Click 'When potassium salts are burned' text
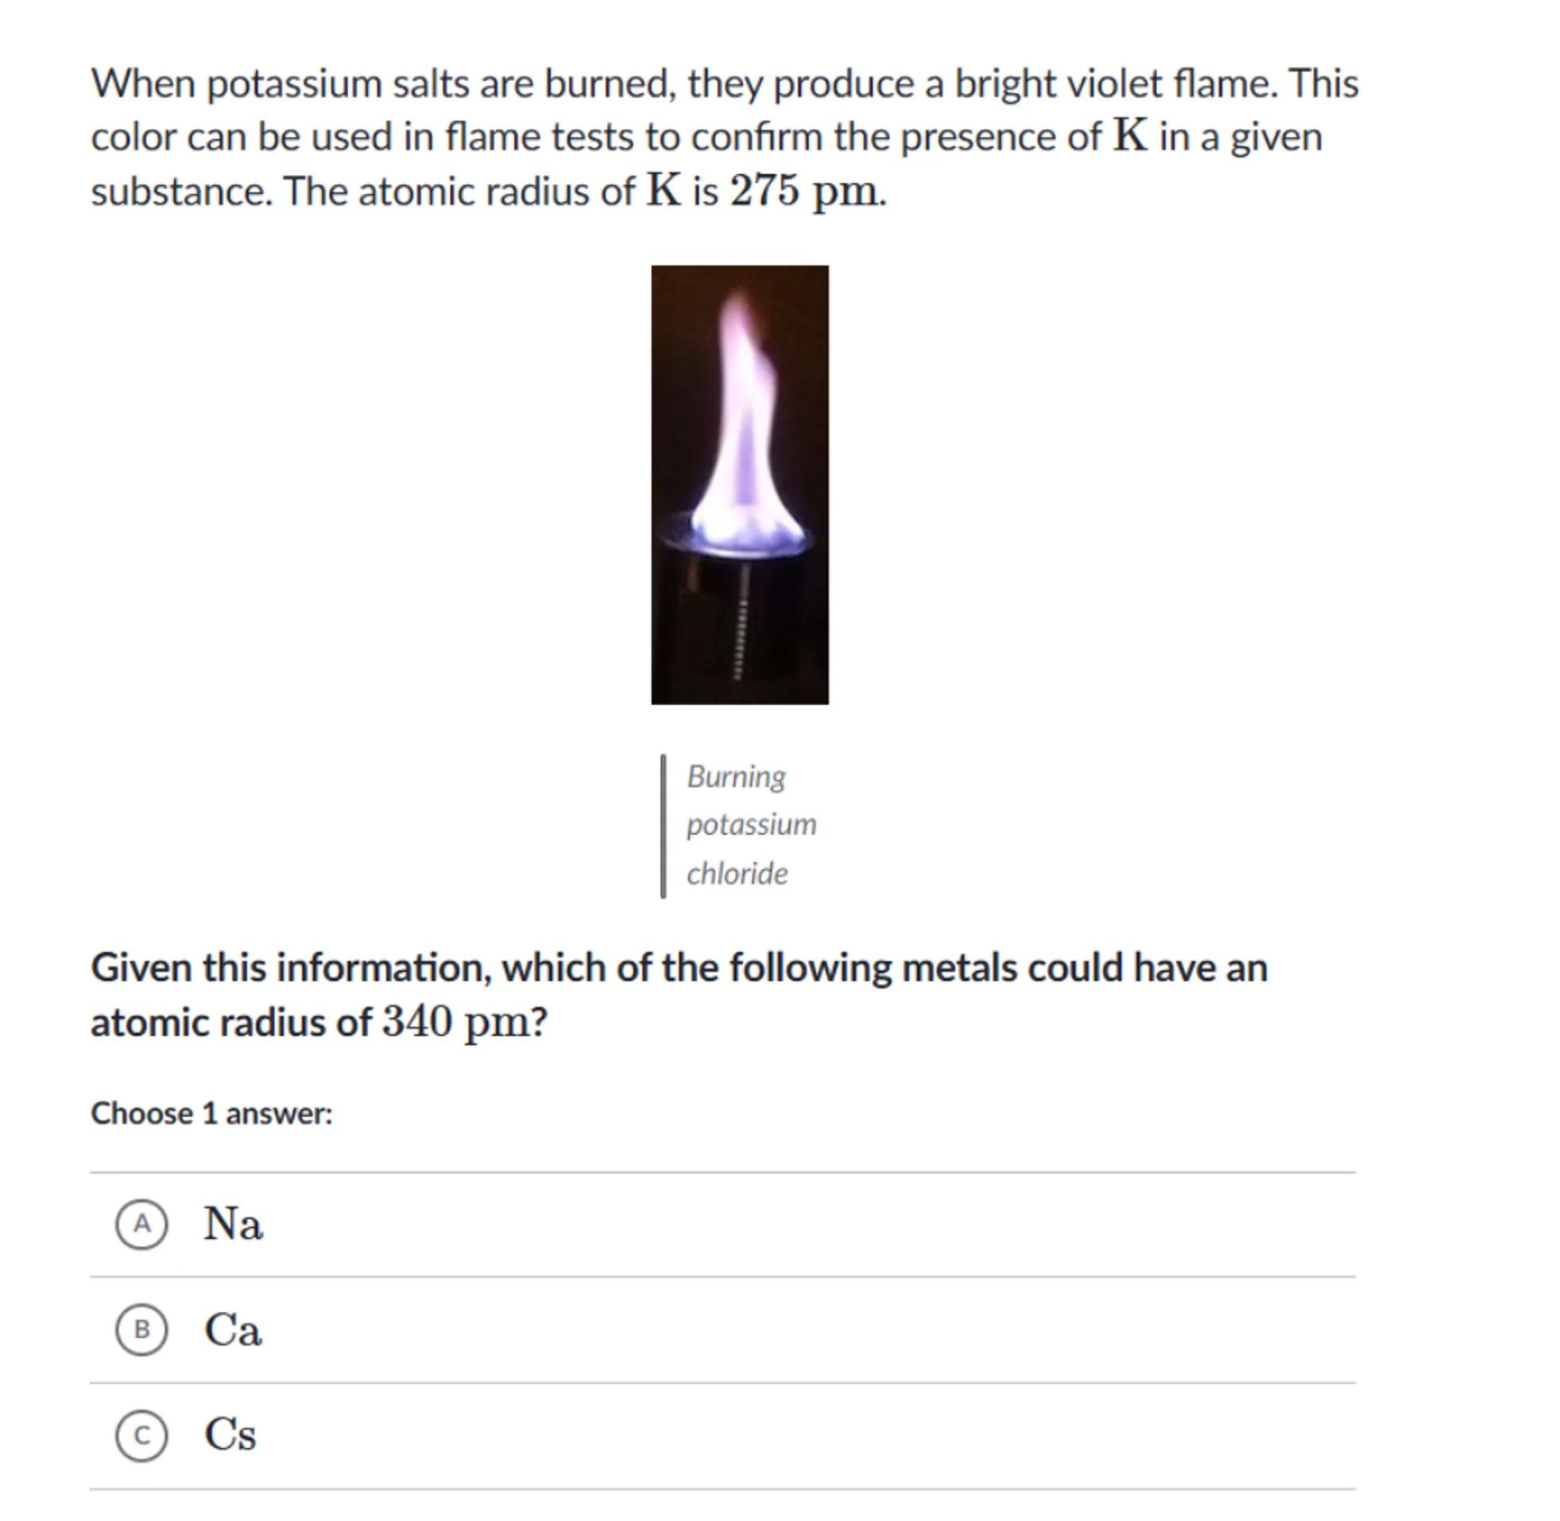Viewport: 1560px width, 1521px height. pos(378,83)
